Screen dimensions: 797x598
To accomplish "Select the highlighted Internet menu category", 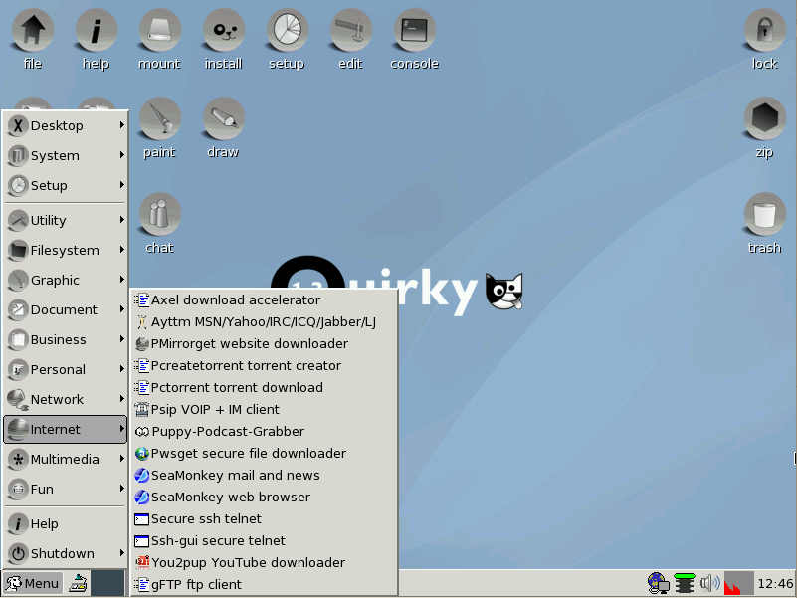I will 66,430.
